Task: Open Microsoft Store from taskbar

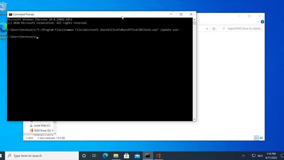Action: tap(126, 156)
